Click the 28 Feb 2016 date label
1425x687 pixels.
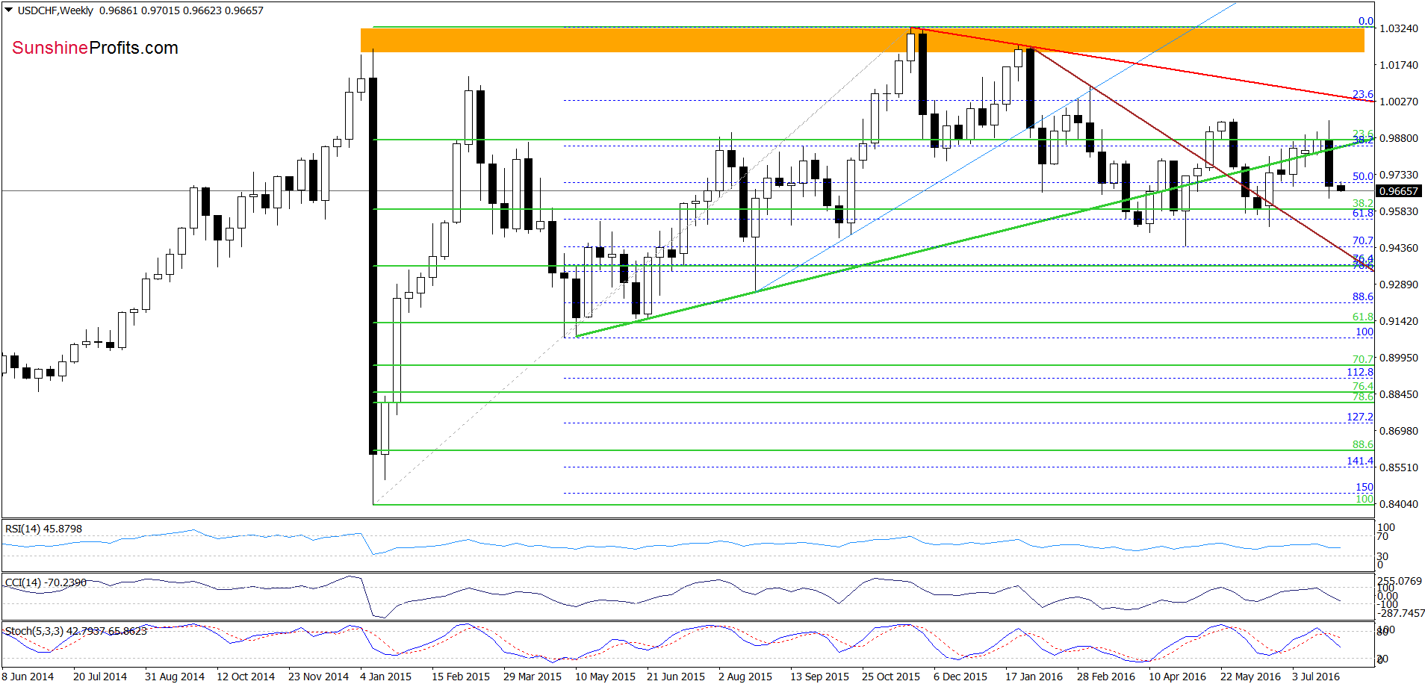1106,677
